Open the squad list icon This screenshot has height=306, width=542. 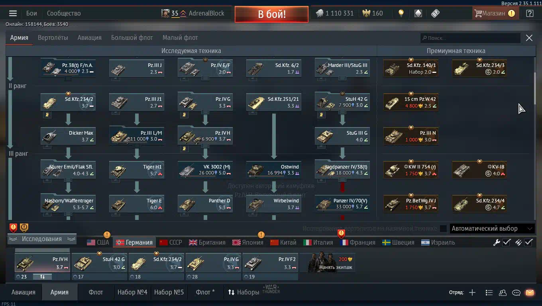pos(489,292)
